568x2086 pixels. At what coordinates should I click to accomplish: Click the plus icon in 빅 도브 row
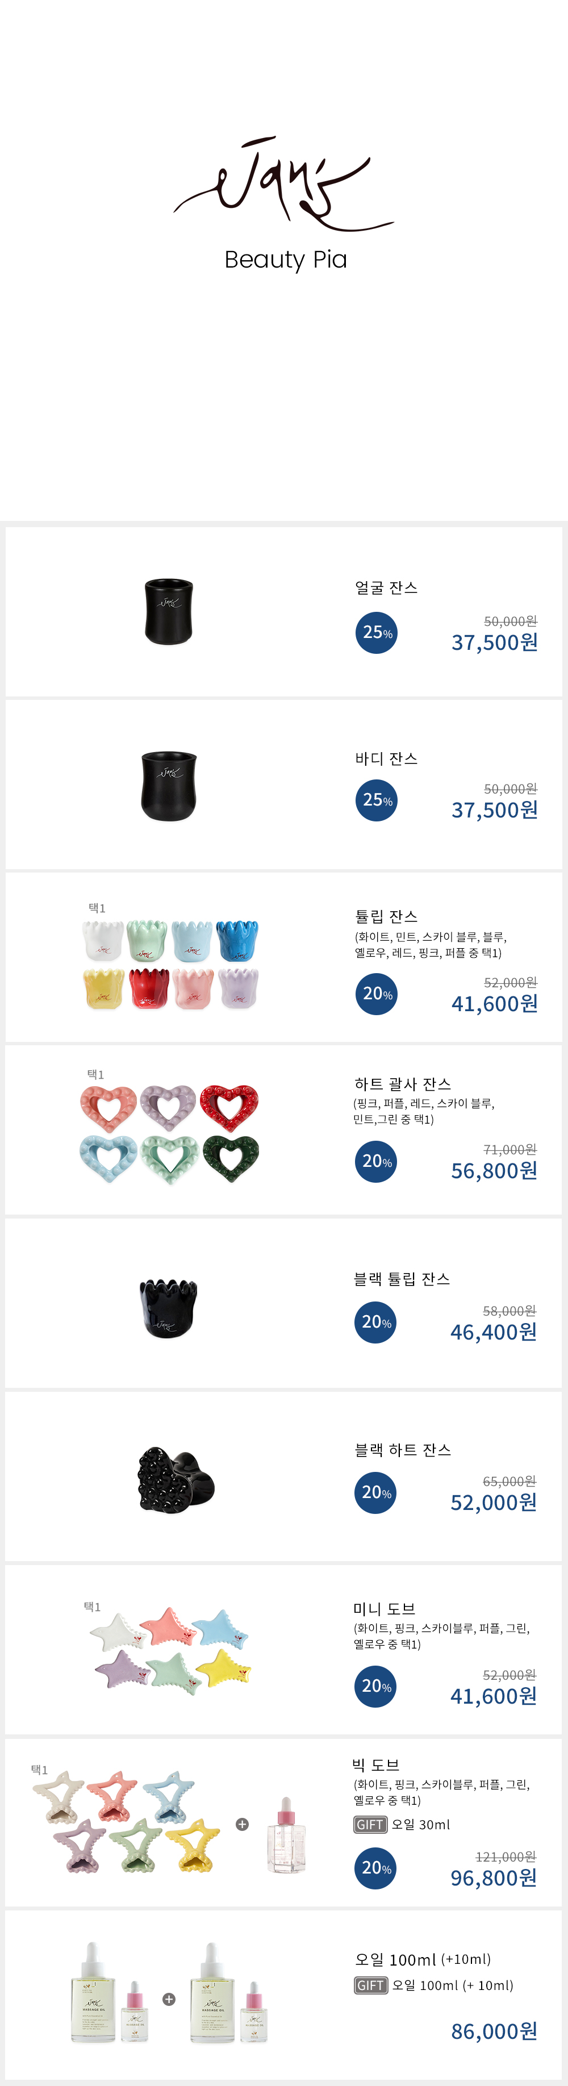(242, 1825)
